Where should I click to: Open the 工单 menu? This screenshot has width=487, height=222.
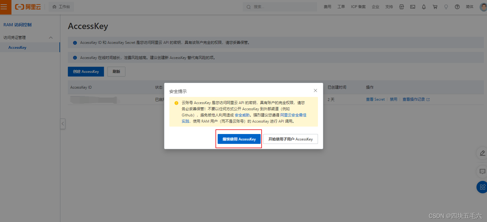[x=341, y=7]
